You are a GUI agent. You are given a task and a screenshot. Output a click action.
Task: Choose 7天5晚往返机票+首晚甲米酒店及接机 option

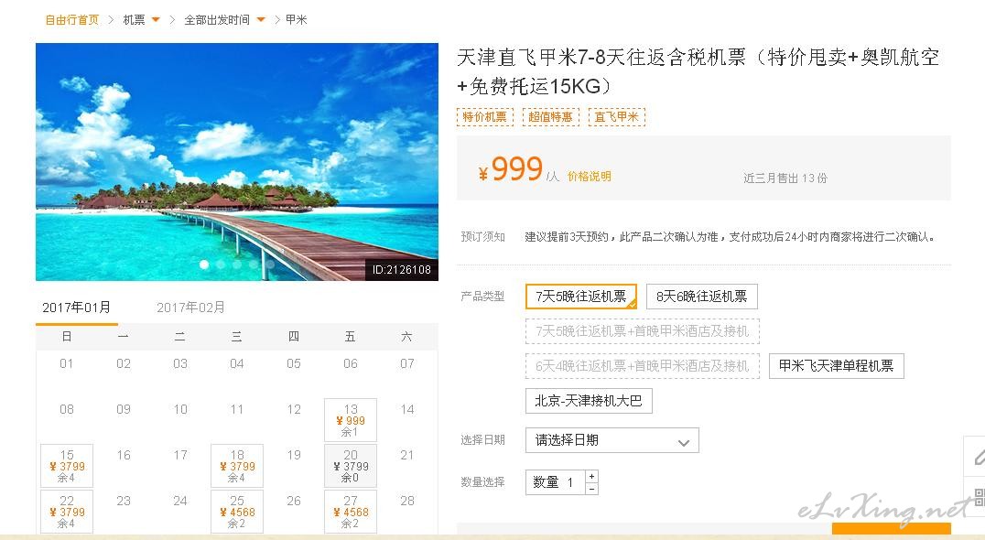(643, 331)
